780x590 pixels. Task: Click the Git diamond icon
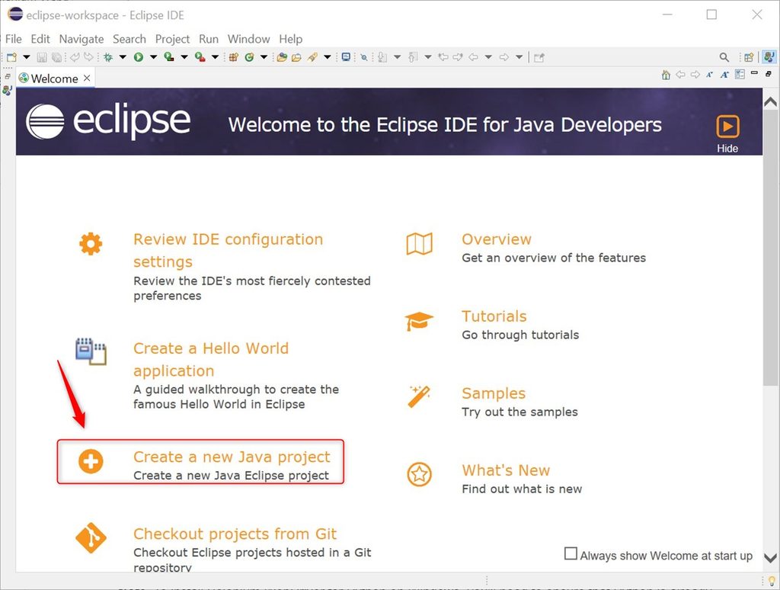[91, 537]
